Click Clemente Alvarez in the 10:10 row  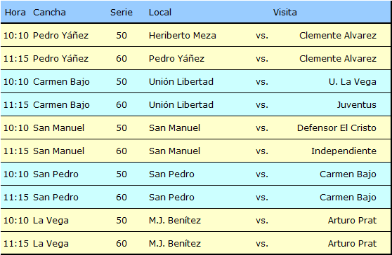click(338, 36)
